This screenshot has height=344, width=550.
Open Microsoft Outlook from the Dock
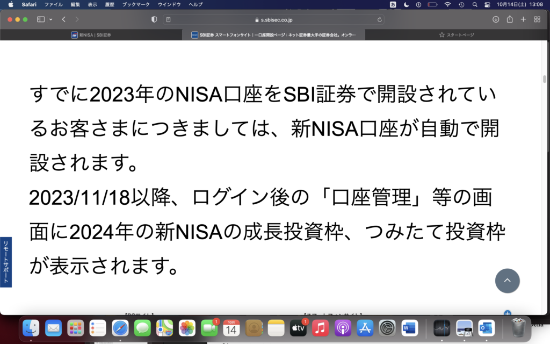pyautogui.click(x=487, y=329)
